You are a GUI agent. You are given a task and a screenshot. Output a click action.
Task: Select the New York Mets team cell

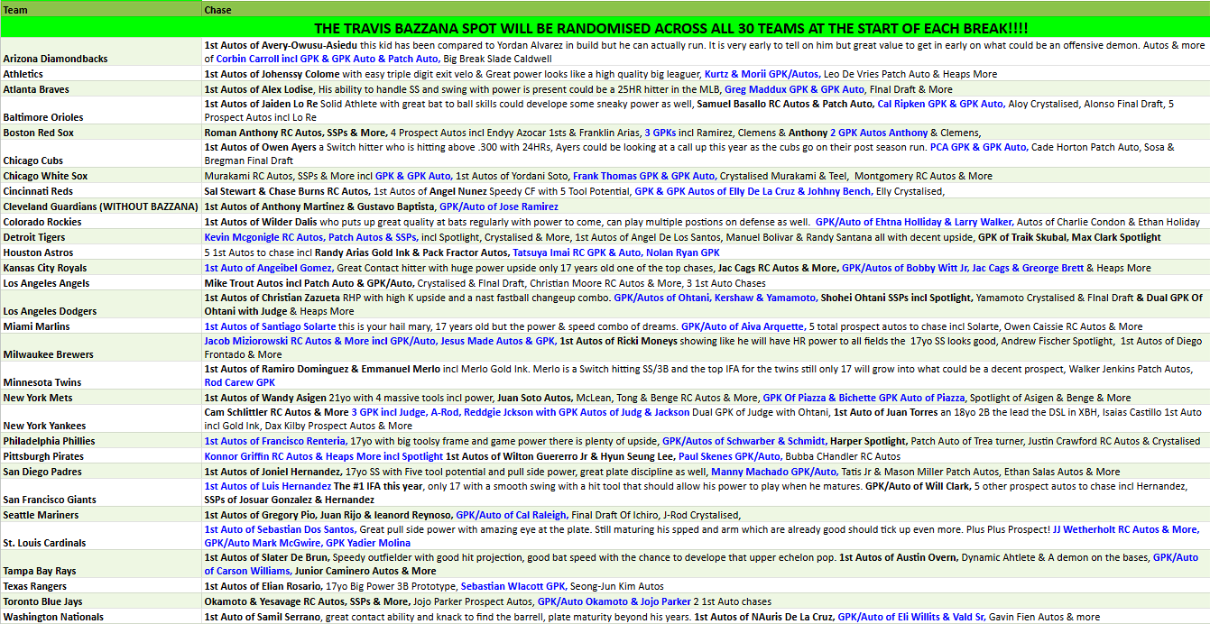pyautogui.click(x=101, y=398)
